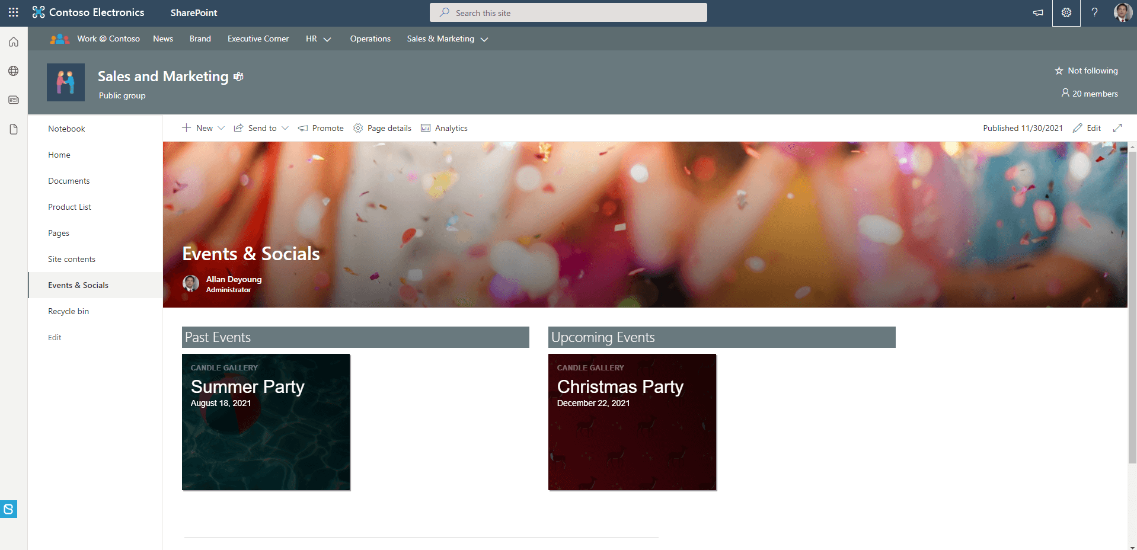Click the search magnifier icon
This screenshot has width=1137, height=550.
click(x=444, y=12)
